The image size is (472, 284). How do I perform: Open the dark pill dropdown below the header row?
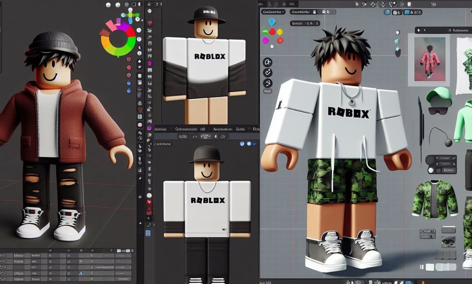coord(305,23)
